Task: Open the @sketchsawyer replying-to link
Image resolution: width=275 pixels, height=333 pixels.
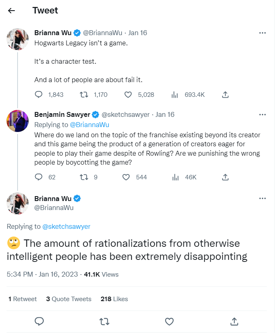Action: point(66,226)
